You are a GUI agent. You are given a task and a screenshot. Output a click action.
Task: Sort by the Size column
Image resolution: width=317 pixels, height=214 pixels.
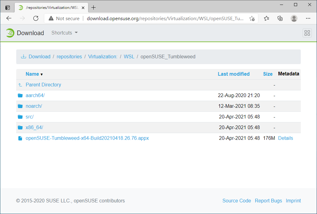click(268, 74)
